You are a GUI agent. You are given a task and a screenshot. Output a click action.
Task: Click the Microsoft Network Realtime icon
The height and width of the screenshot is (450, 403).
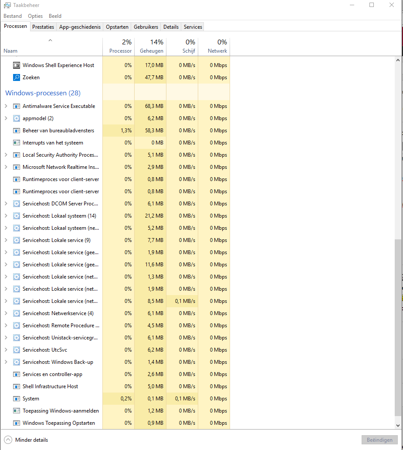(x=17, y=167)
